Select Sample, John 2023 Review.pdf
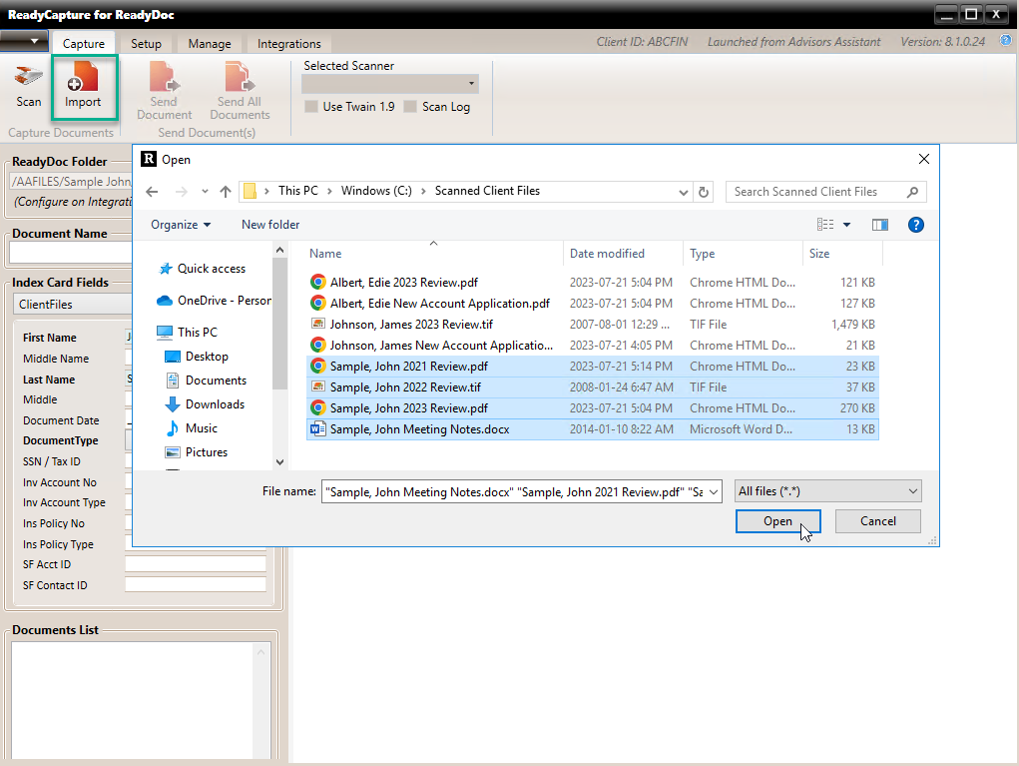This screenshot has height=766, width=1019. coord(593,408)
